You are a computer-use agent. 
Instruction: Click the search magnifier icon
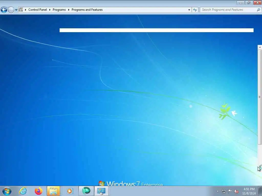[x=258, y=10]
